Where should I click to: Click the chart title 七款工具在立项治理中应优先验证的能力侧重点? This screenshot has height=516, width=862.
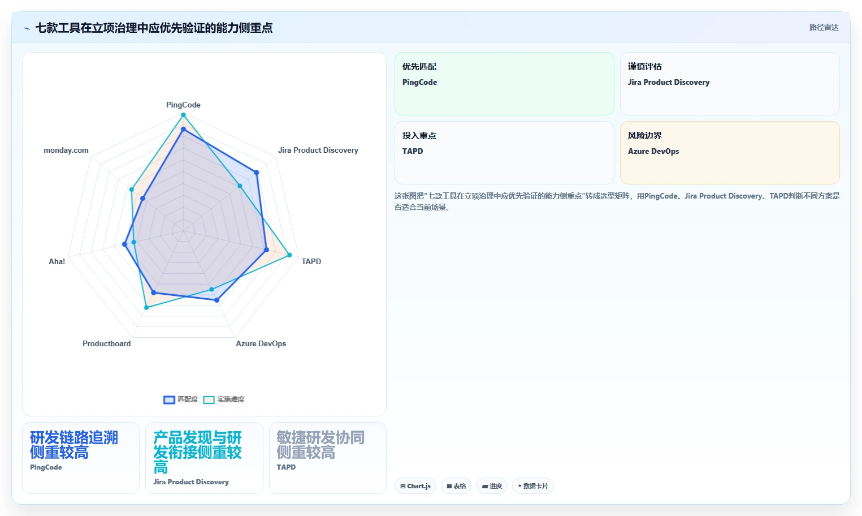tap(154, 28)
